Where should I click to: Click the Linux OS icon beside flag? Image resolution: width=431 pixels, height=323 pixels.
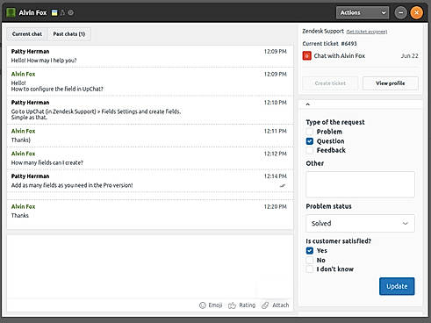click(x=62, y=12)
